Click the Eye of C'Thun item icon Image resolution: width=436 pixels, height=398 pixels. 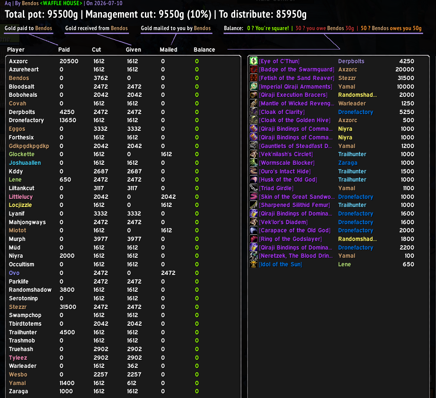[x=254, y=61]
